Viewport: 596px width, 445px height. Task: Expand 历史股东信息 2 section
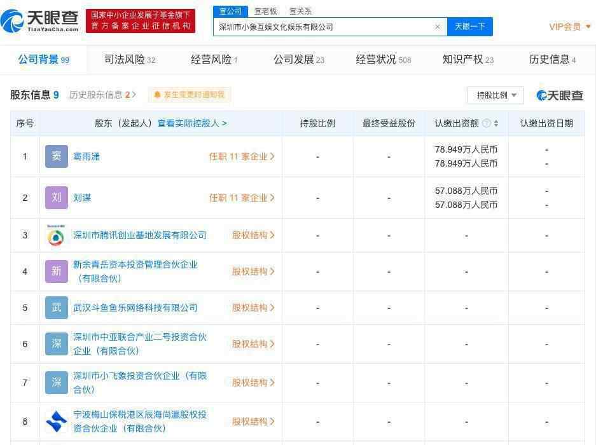click(x=102, y=95)
